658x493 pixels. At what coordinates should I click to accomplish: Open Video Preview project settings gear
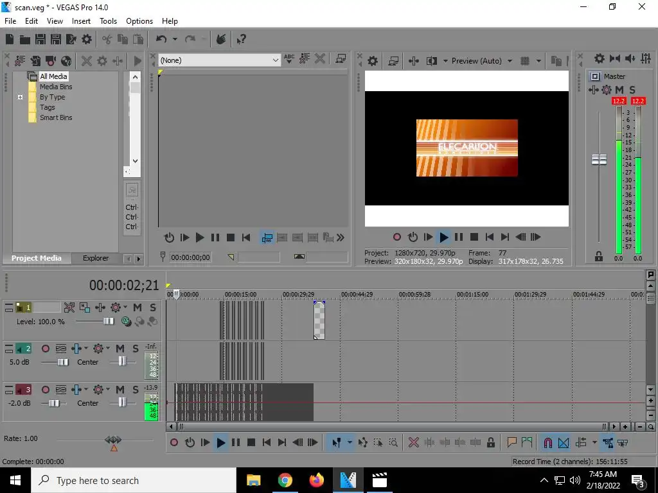[x=373, y=61]
